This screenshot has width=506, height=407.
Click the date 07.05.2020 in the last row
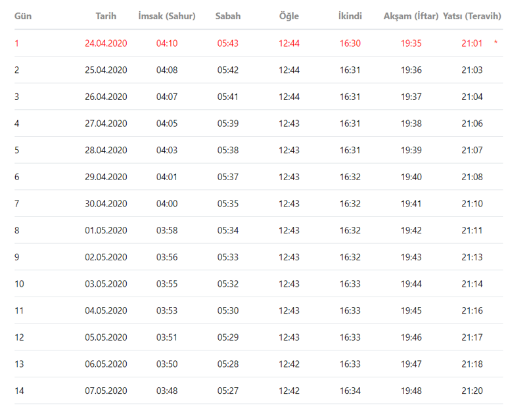[x=106, y=391]
